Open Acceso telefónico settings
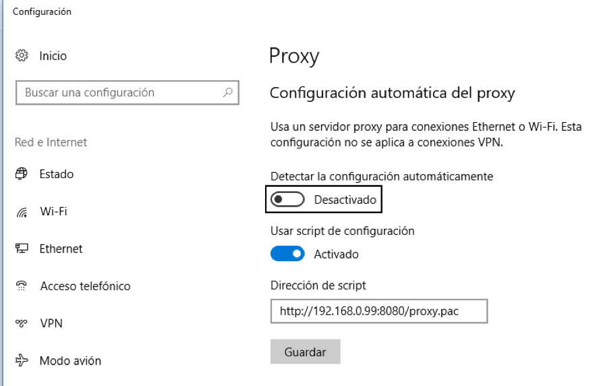The width and height of the screenshot is (597, 386). pos(85,286)
